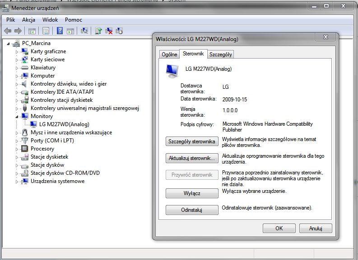The height and width of the screenshot is (260, 358).
Task: Click the Monitory category icon
Action: click(25, 116)
